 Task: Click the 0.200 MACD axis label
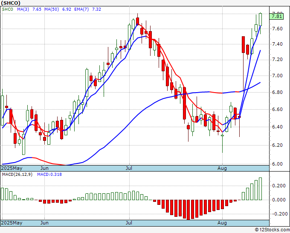click(x=279, y=186)
